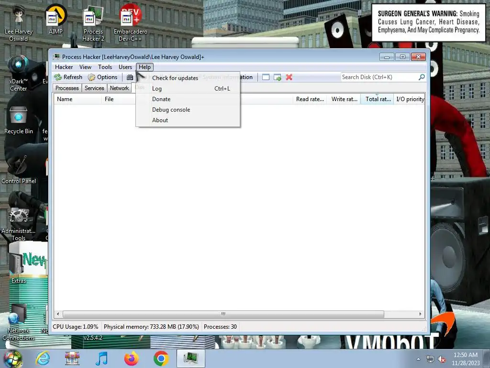Click CPU Usage in the status bar

coord(75,327)
